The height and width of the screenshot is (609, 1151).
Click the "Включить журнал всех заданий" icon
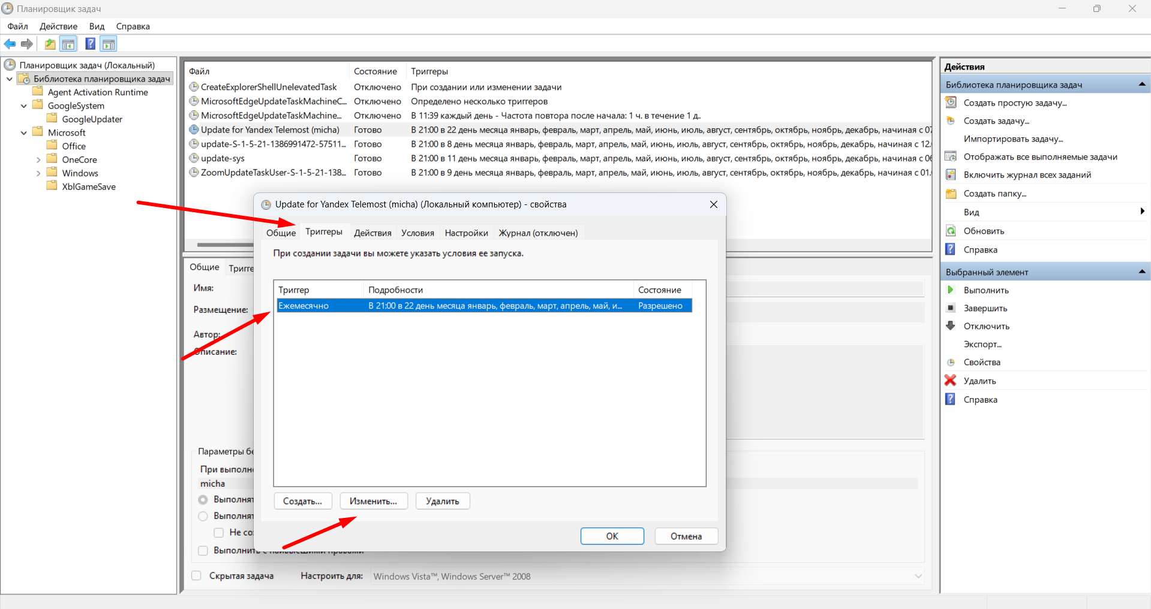click(x=951, y=174)
